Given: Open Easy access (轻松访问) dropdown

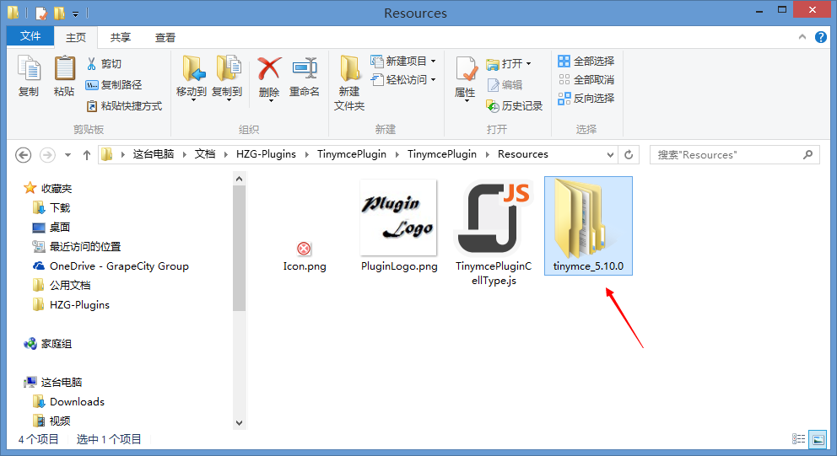Looking at the screenshot, I should tap(403, 80).
